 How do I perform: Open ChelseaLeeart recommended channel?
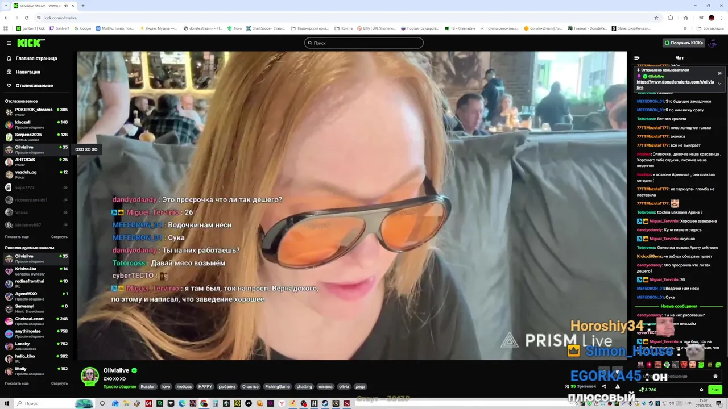point(36,321)
